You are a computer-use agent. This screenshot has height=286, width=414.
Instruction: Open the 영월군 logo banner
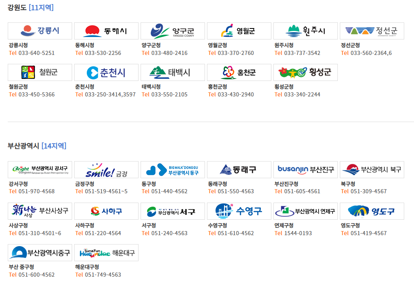point(239,31)
